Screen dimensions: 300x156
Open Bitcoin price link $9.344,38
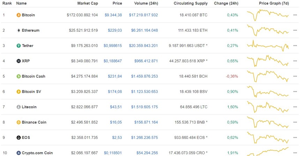113,15
